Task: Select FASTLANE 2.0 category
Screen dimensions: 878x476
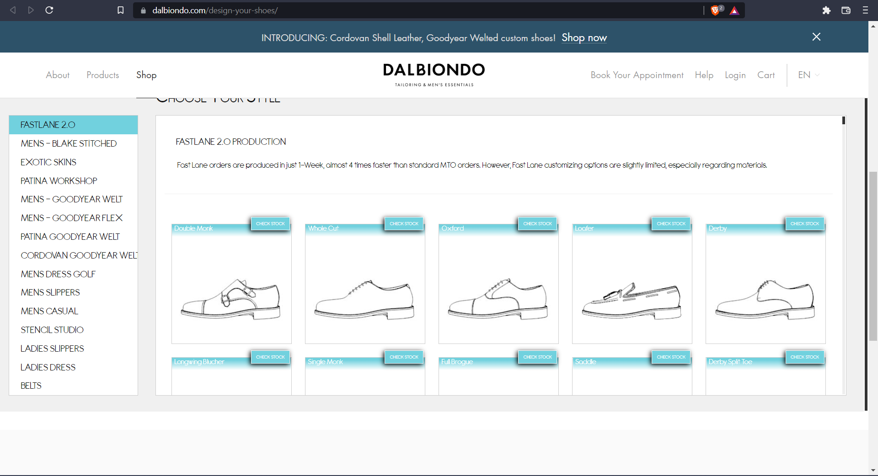Action: [x=73, y=125]
